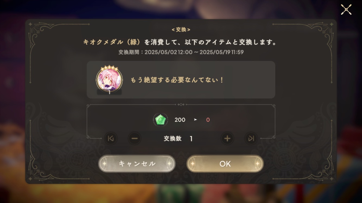Tap the item count 1 under thumbnail

109,92
